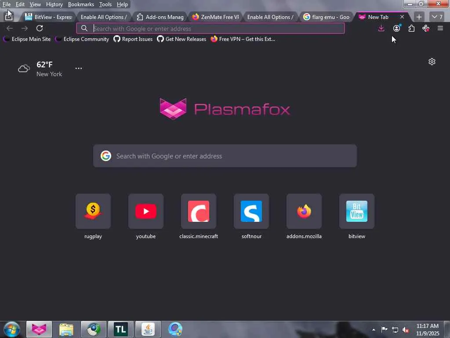Open the hamburger application menu

[440, 28]
